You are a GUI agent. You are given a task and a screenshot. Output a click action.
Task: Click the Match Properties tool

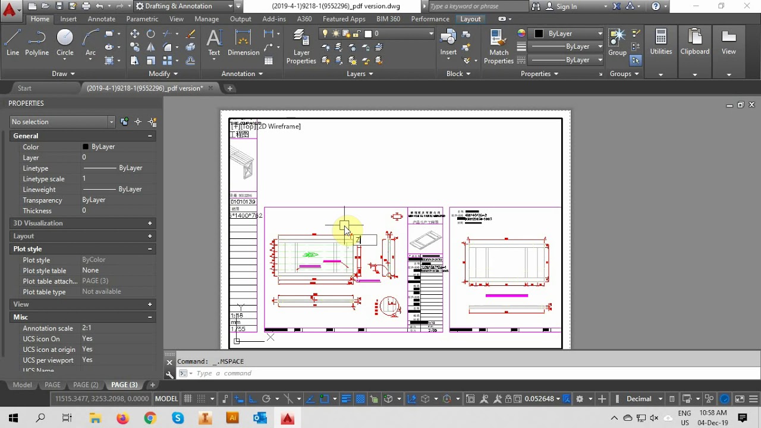(x=499, y=46)
